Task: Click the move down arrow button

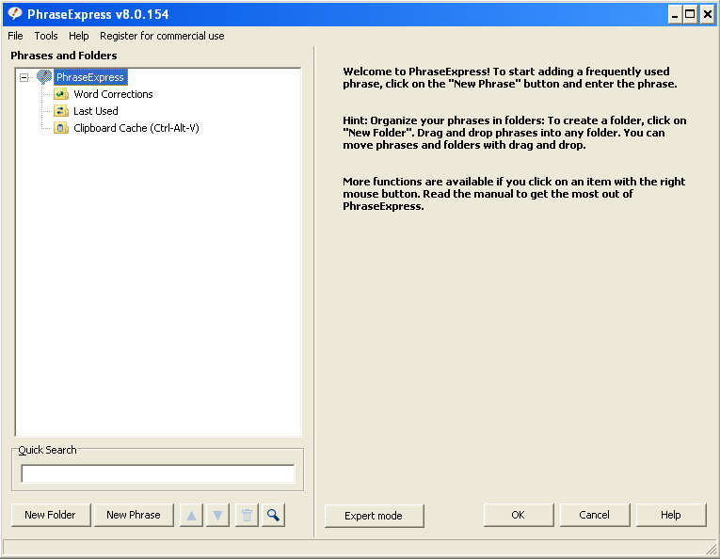Action: [217, 515]
